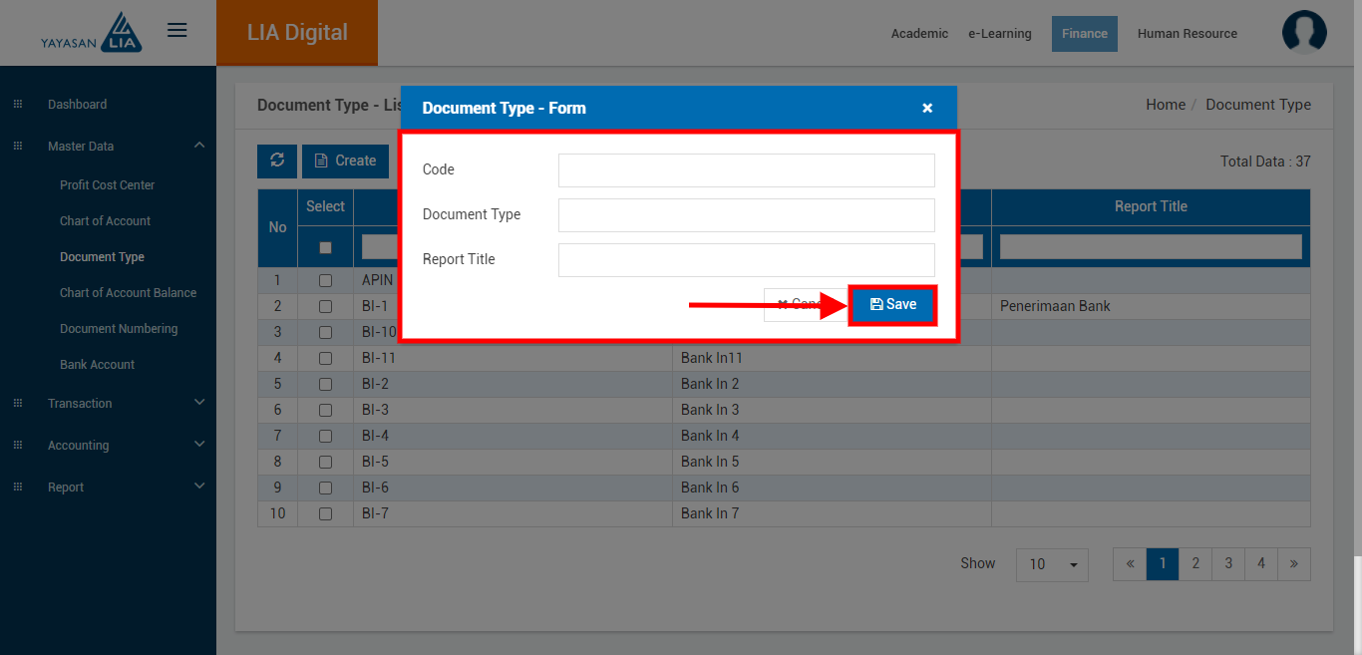Toggle the select-all checkbox in header

(325, 247)
